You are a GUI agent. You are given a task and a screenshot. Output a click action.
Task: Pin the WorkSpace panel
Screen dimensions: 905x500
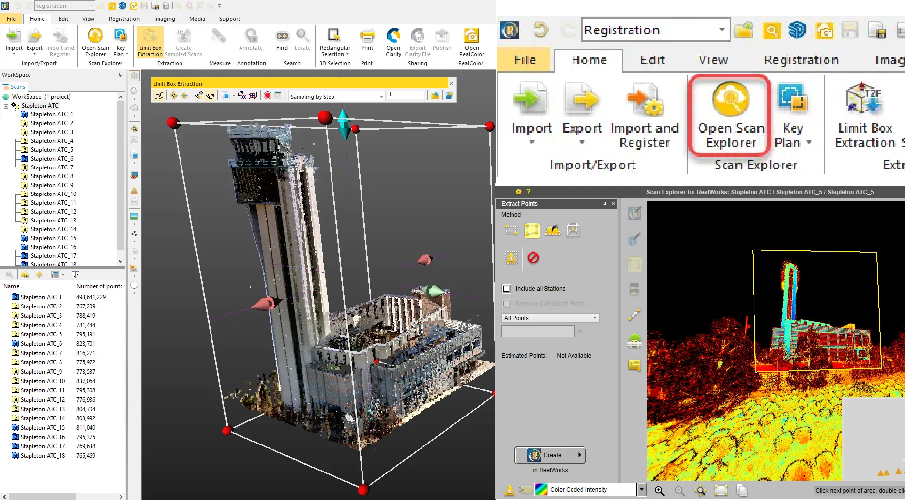pos(119,74)
